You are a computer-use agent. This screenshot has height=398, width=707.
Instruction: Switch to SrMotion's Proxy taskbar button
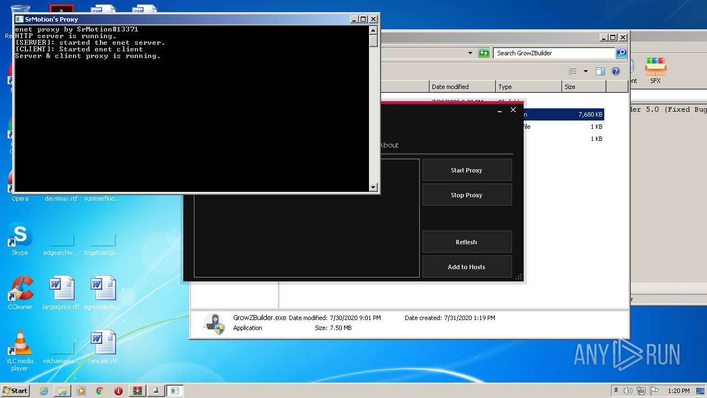point(175,391)
